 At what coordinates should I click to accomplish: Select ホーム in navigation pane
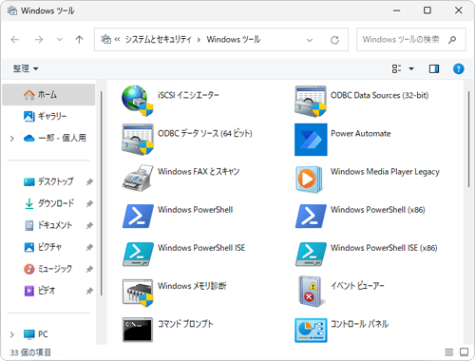pyautogui.click(x=48, y=94)
